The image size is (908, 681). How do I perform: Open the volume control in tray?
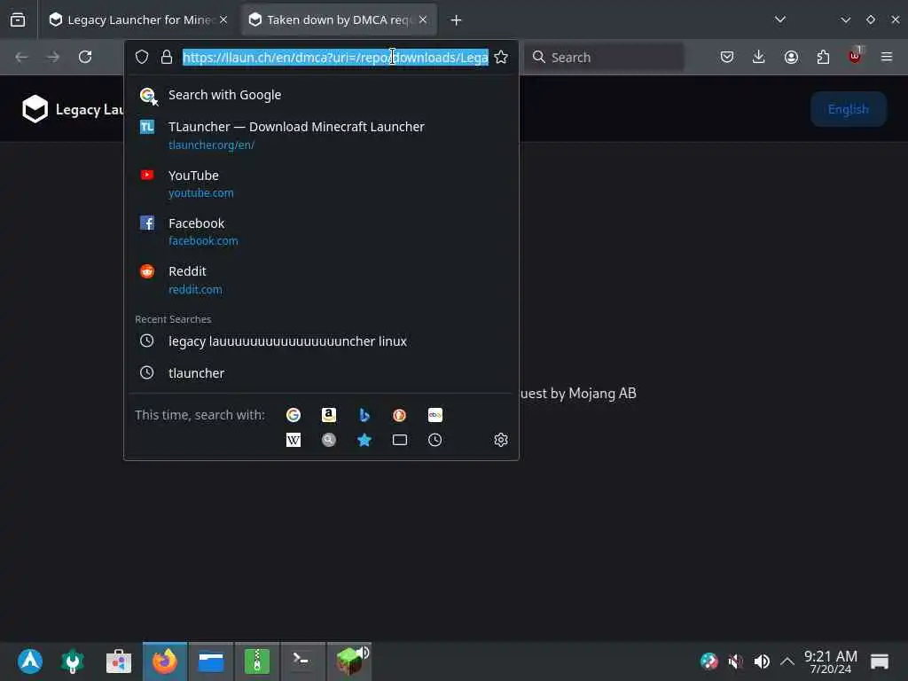pyautogui.click(x=762, y=661)
